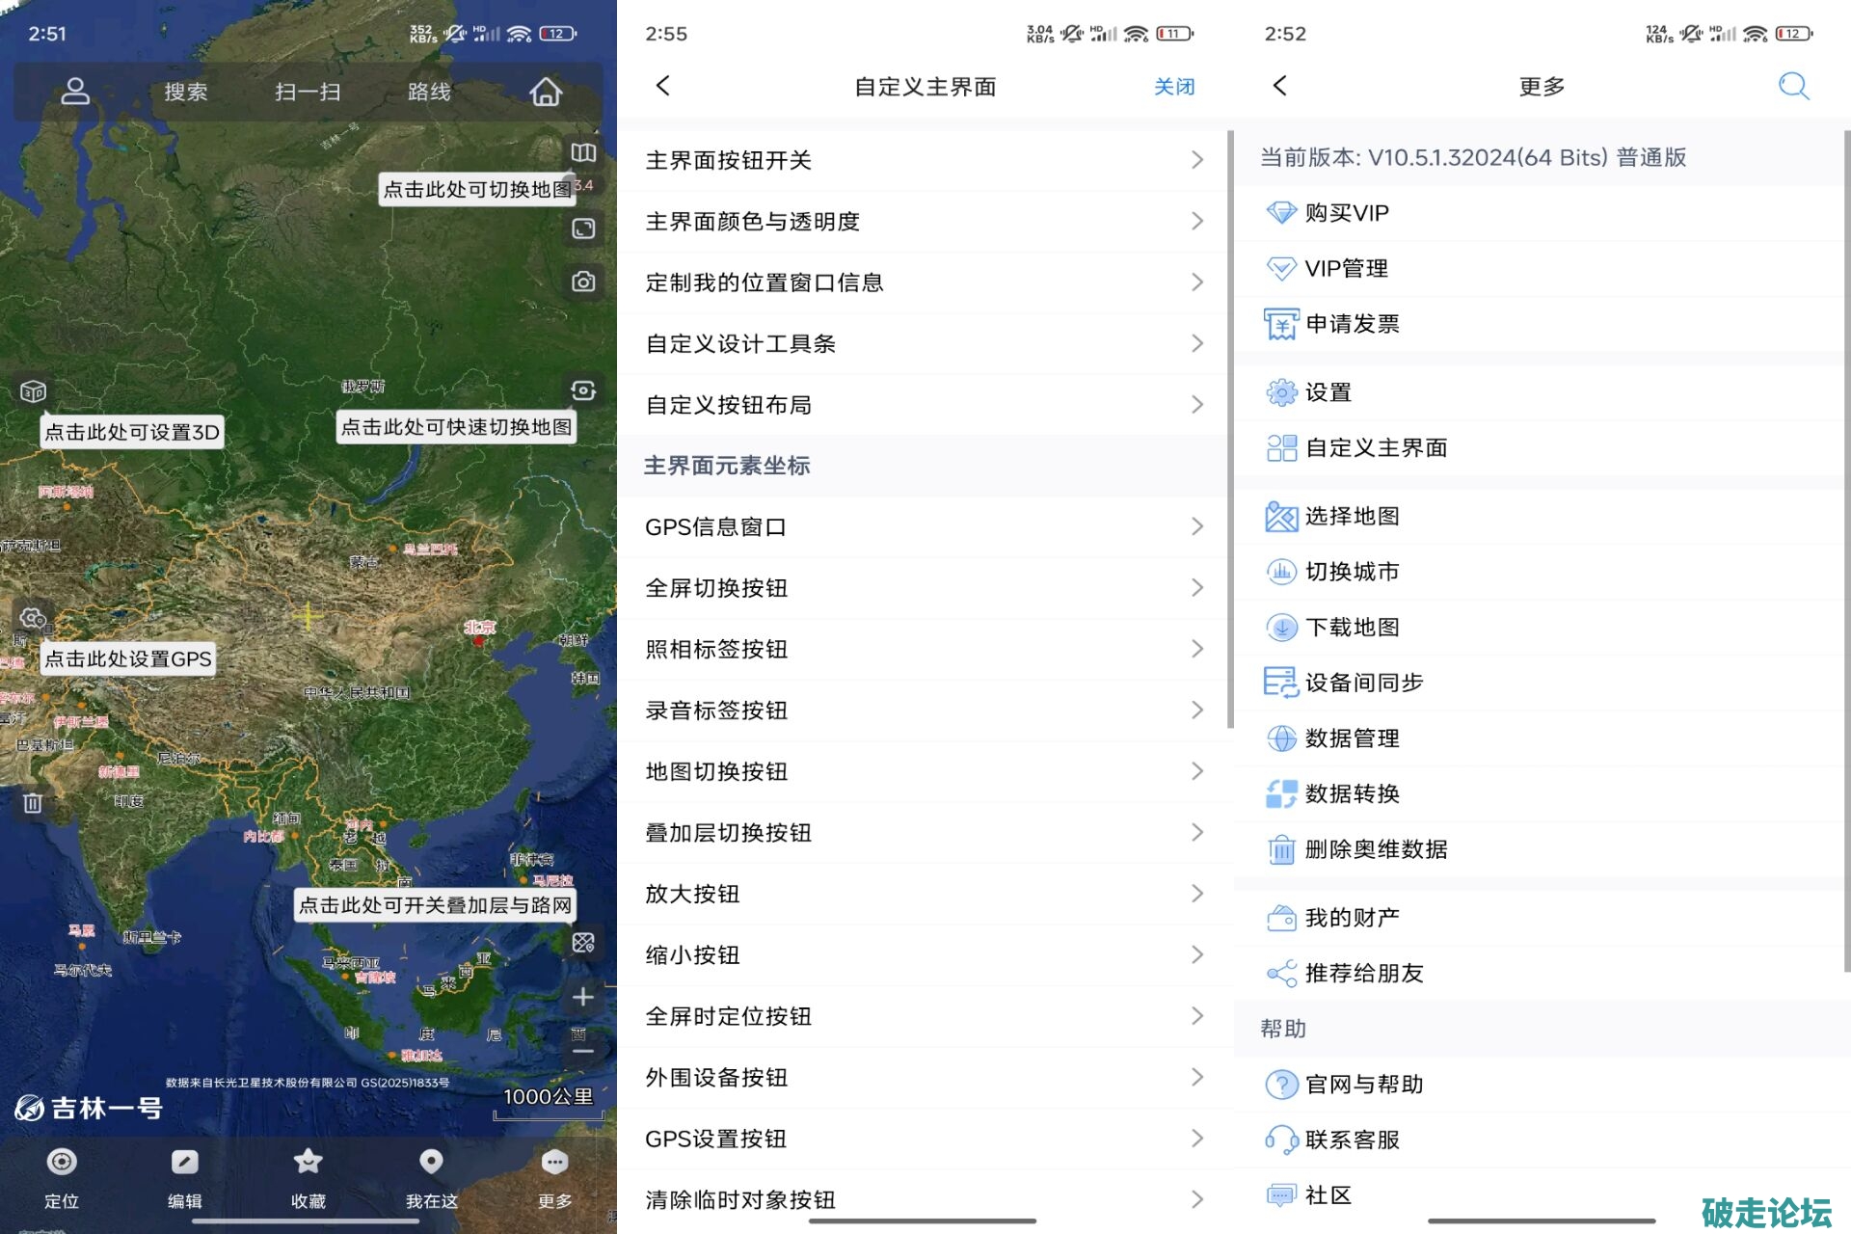Tap the home icon in the top bar
The width and height of the screenshot is (1851, 1234).
[546, 92]
